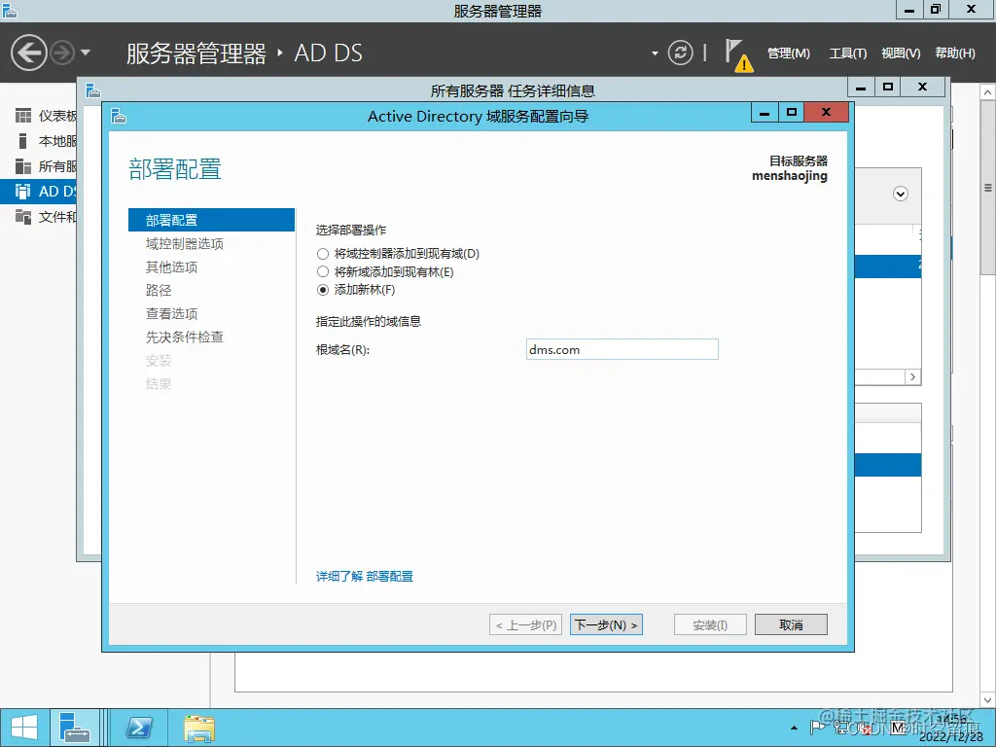Click the 下一步(N) button
The width and height of the screenshot is (996, 747).
coord(606,623)
